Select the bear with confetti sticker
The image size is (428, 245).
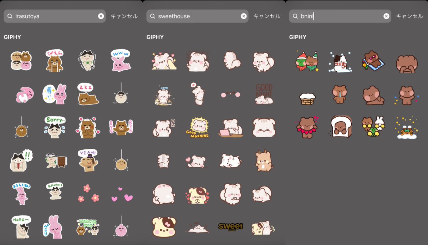click(407, 95)
